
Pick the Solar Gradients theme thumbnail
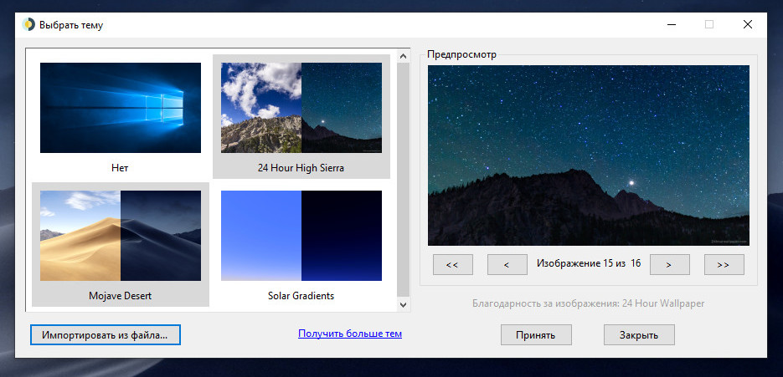[x=301, y=236]
